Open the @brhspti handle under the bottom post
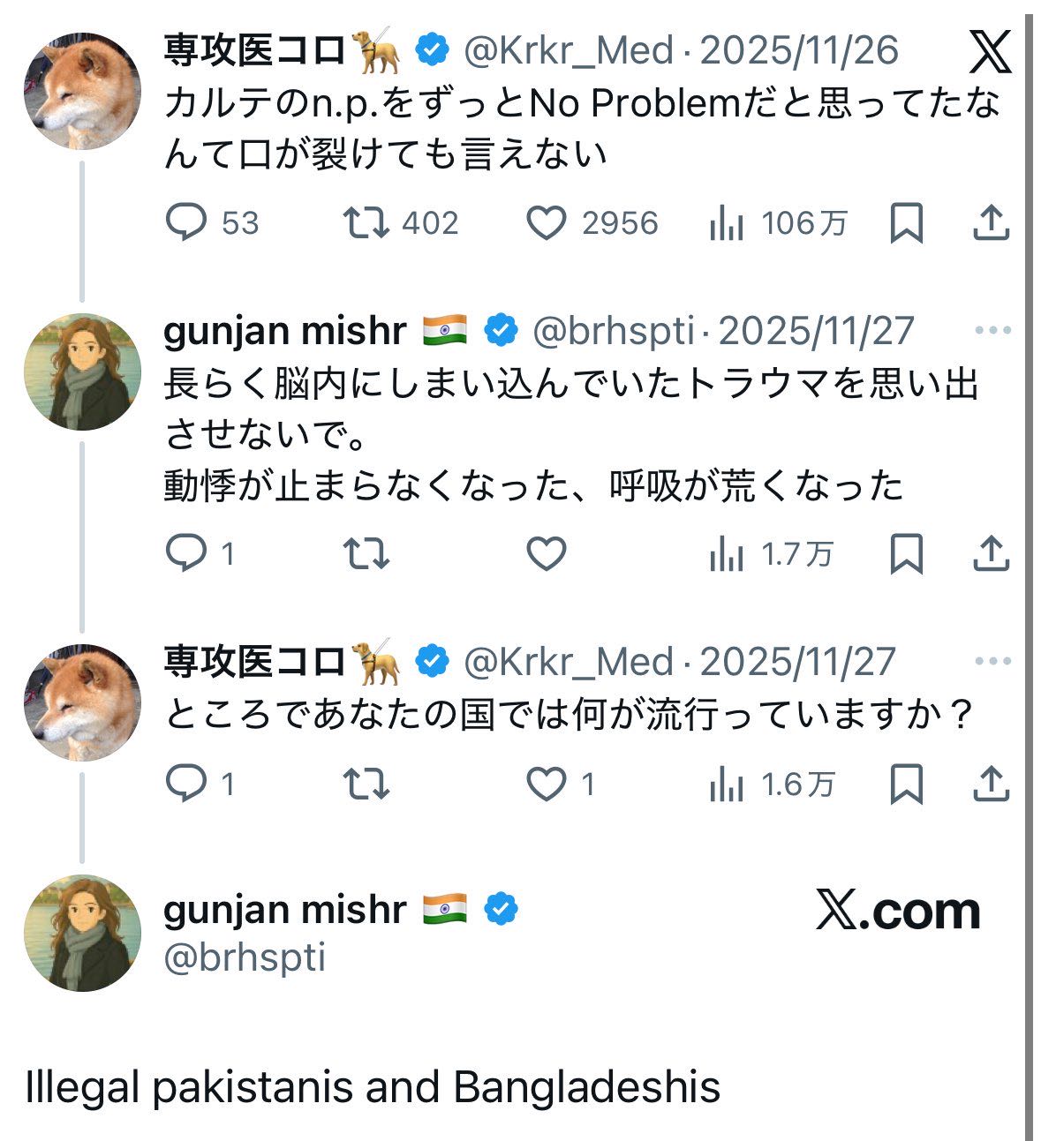The height and width of the screenshot is (1141, 1041). point(245,957)
